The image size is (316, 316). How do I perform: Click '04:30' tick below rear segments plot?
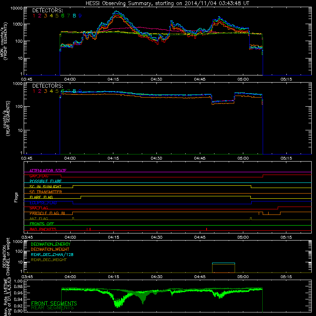click(x=156, y=158)
